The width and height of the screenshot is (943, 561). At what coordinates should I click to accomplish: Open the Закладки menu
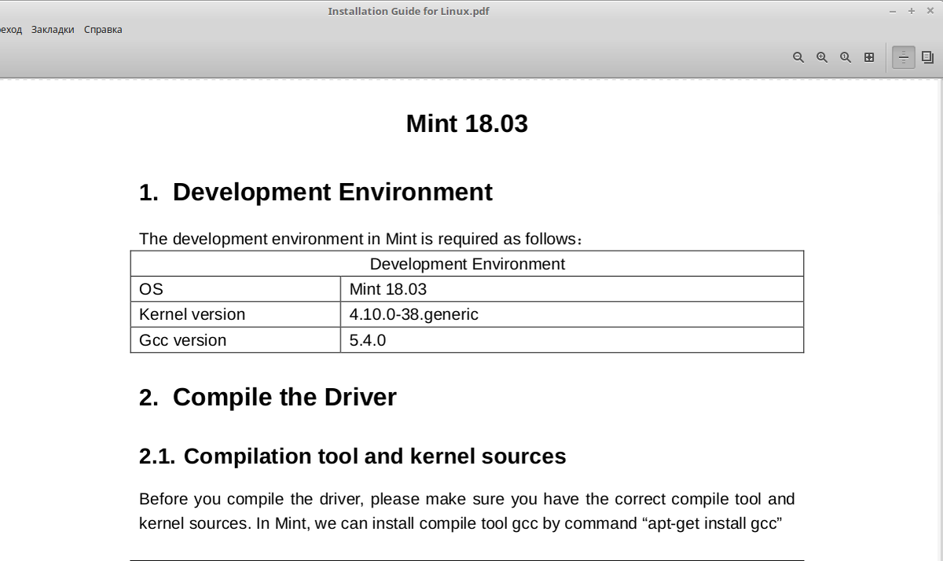[x=53, y=30]
